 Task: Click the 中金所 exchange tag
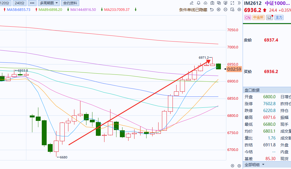click(258, 18)
